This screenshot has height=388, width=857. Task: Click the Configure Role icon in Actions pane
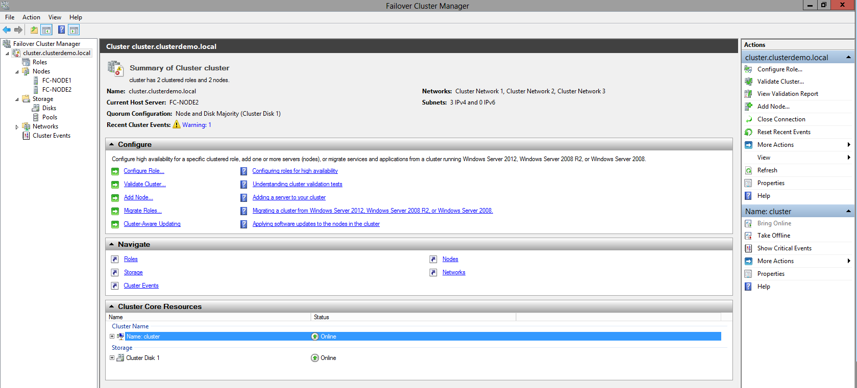click(x=748, y=69)
